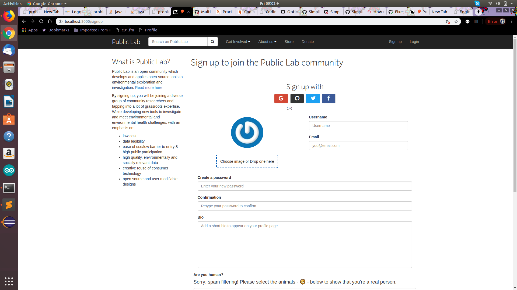The width and height of the screenshot is (517, 290).
Task: Open the Store menu item
Action: [289, 42]
